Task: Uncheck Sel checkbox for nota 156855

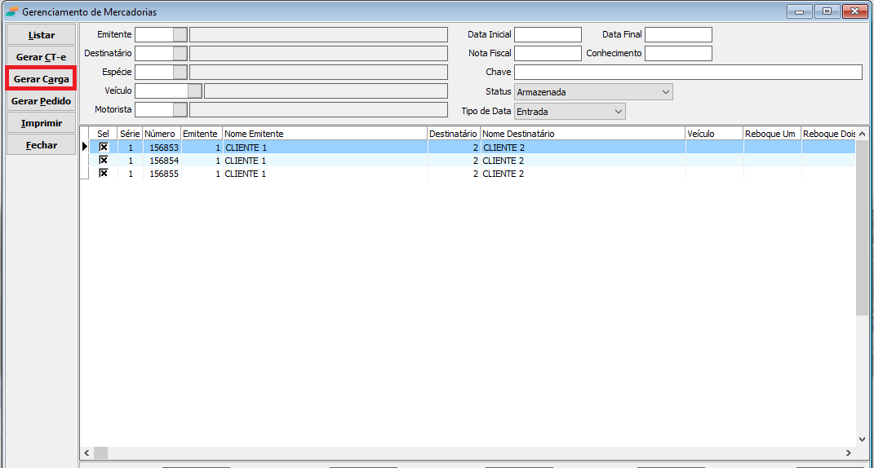Action: [x=104, y=174]
